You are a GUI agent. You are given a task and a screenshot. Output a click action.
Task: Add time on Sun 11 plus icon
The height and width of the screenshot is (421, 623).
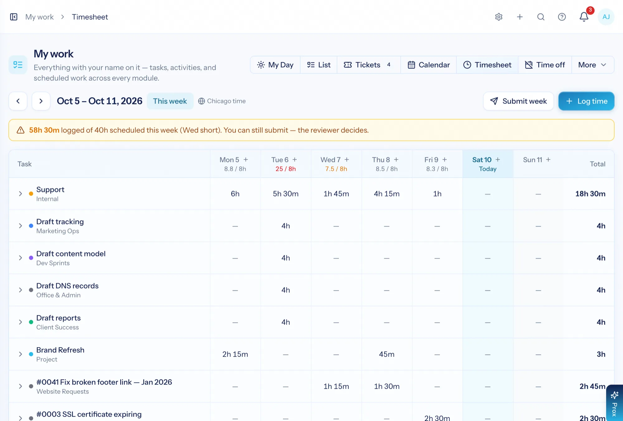(548, 160)
